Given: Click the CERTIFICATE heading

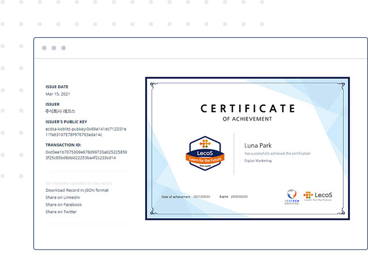Looking at the screenshot, I should click(247, 108).
